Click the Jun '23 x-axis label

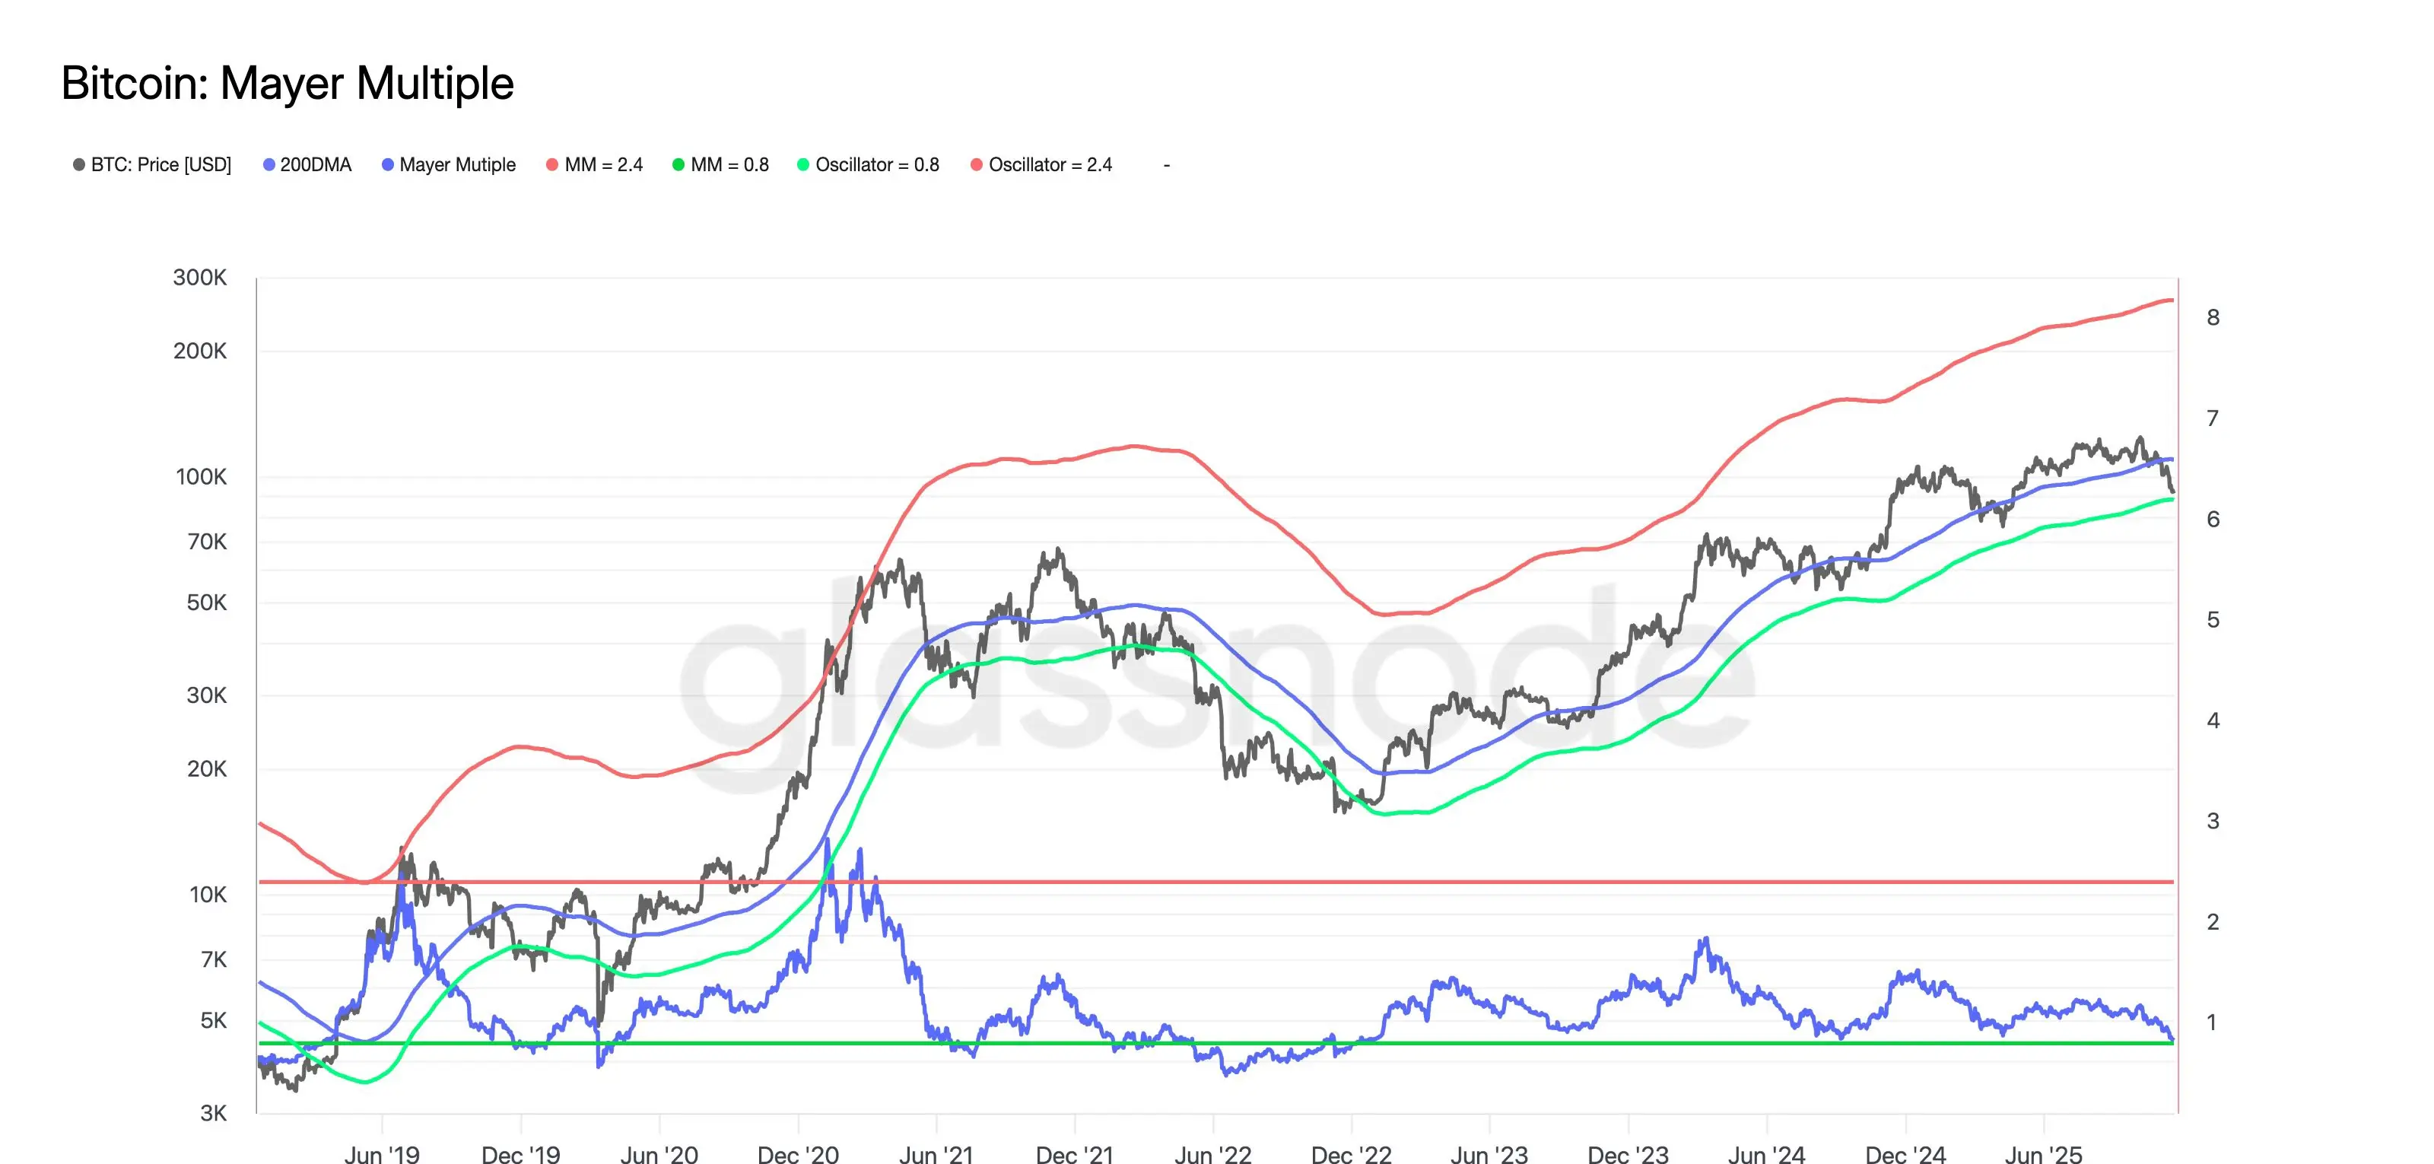[x=1489, y=1153]
